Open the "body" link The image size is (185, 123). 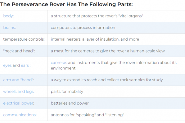8,16
